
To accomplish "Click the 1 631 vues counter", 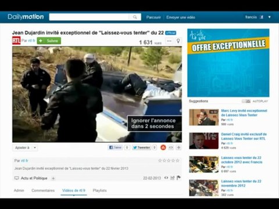I will pos(151,42).
